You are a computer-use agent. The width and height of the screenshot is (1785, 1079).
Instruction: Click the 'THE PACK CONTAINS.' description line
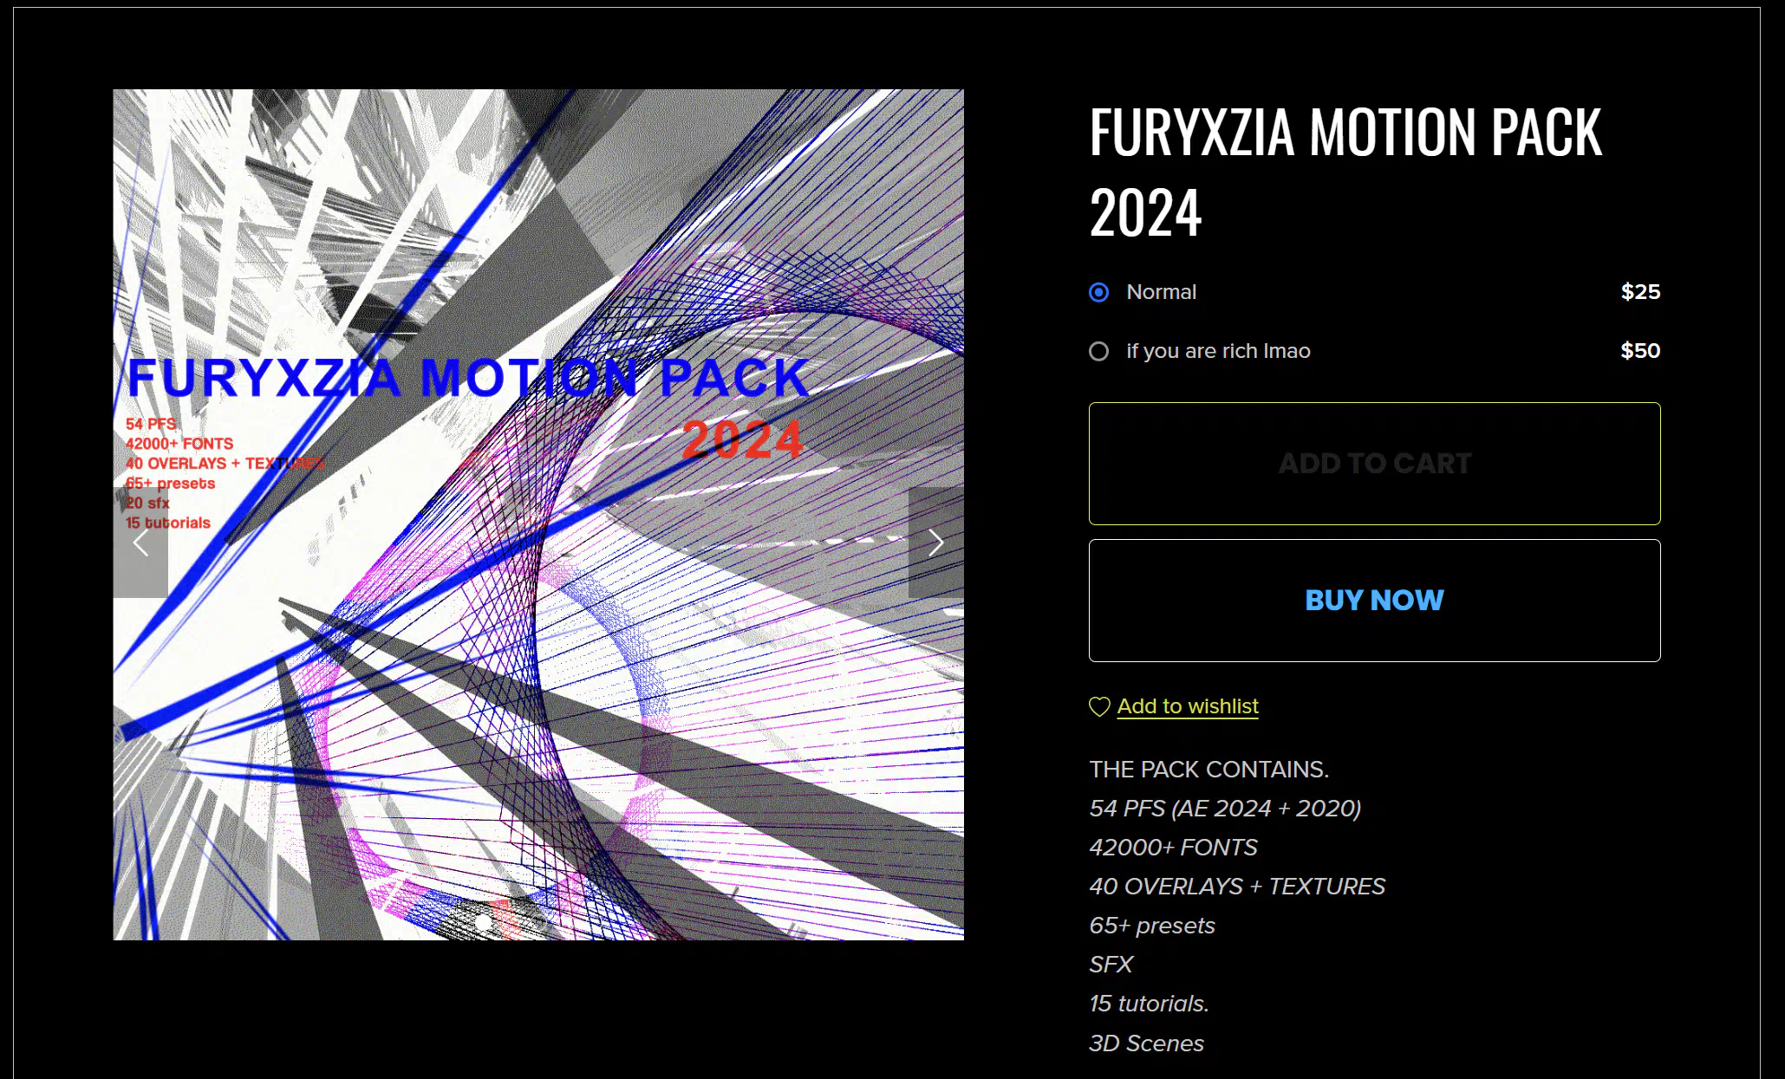tap(1208, 770)
